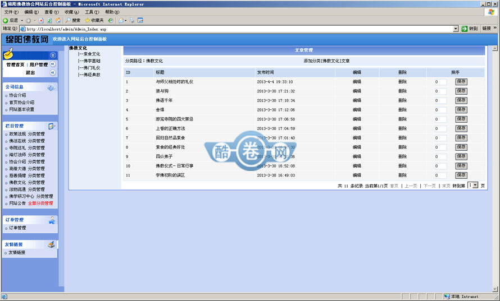
Task: Click the History icon in toolbar
Action: (110, 20)
